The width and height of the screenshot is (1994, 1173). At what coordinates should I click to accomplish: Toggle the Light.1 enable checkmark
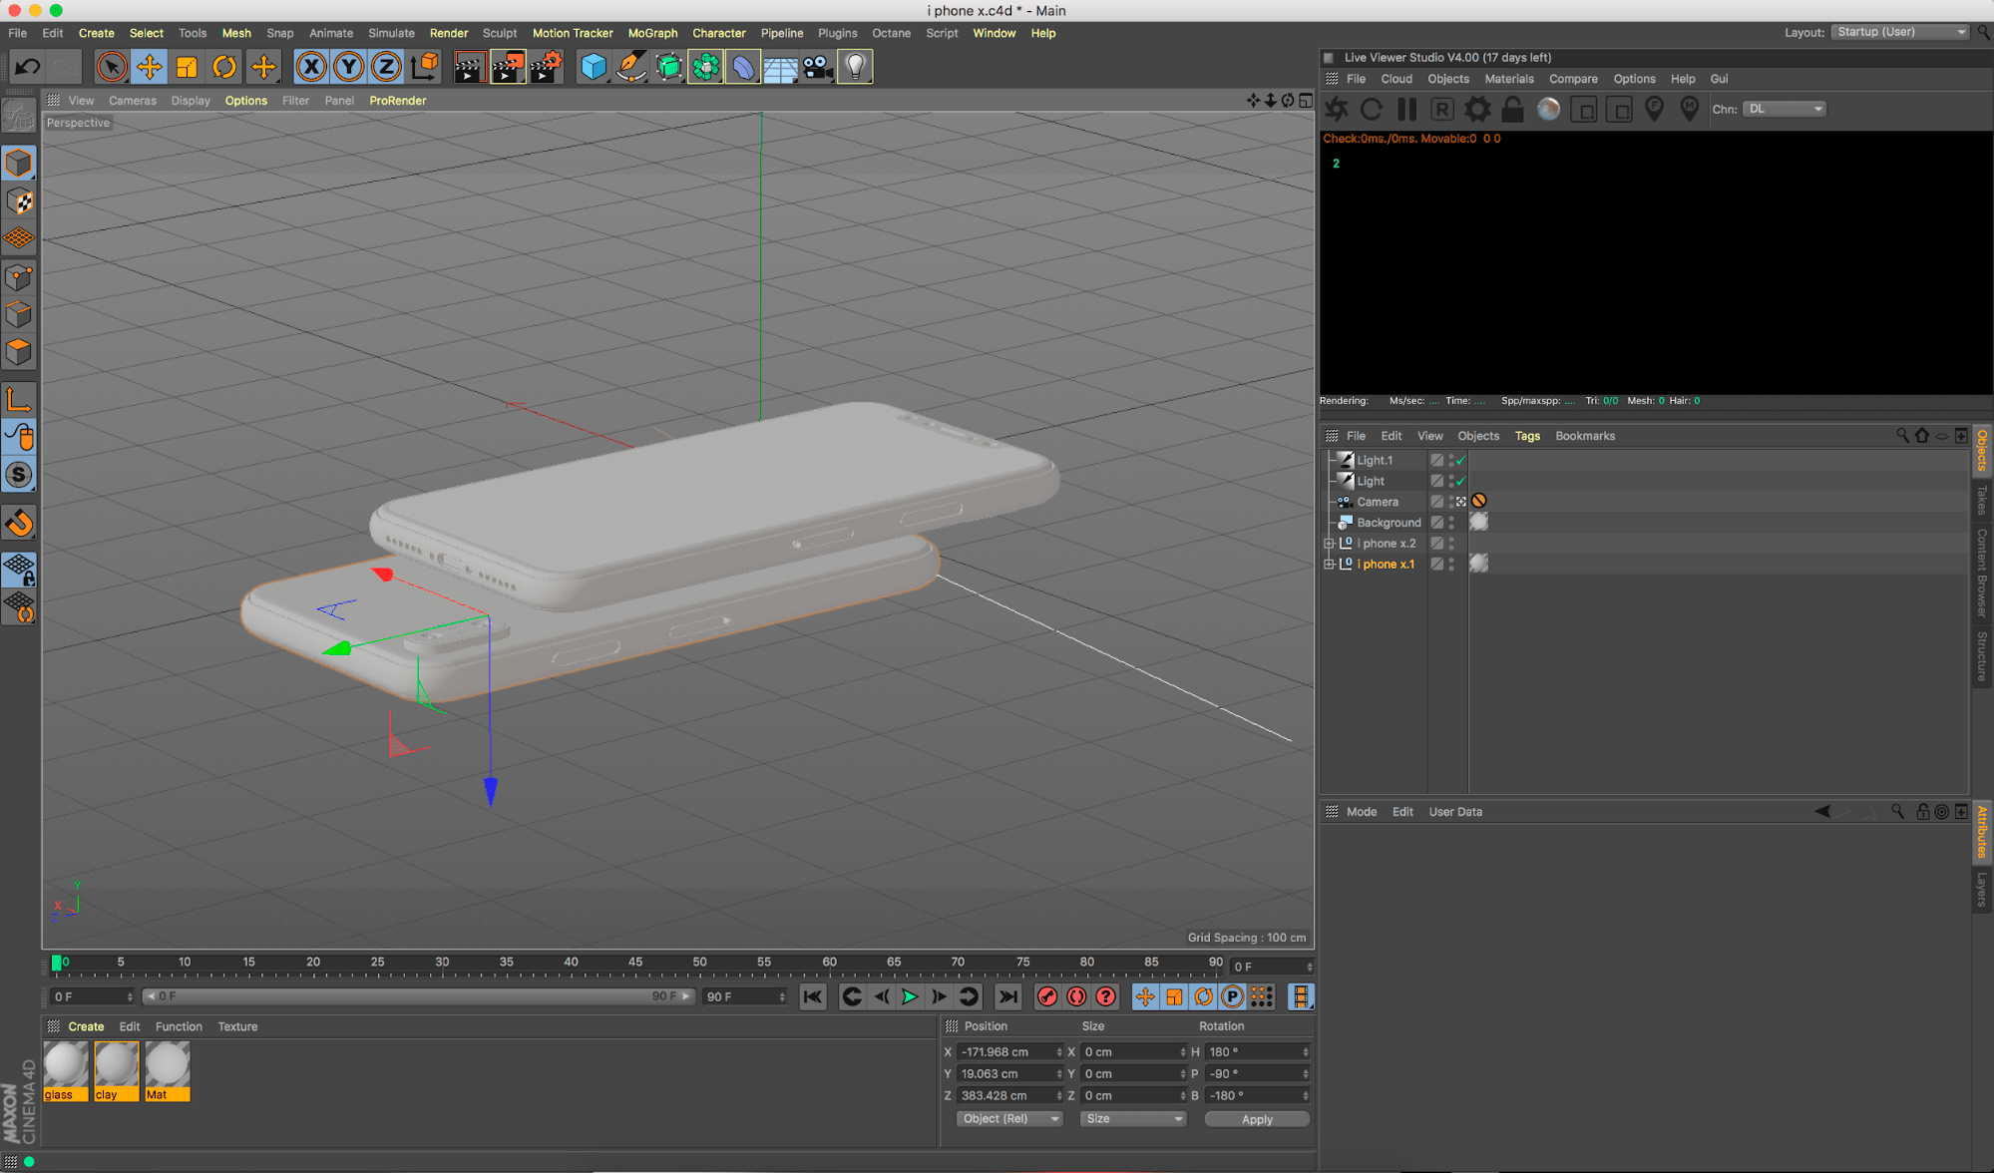(1460, 460)
